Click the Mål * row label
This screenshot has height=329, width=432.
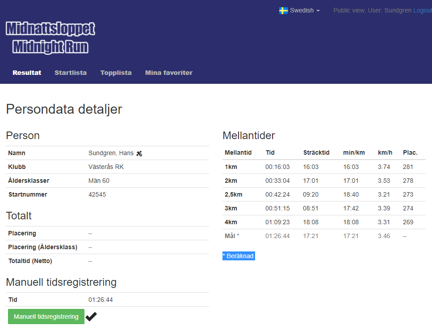click(232, 236)
